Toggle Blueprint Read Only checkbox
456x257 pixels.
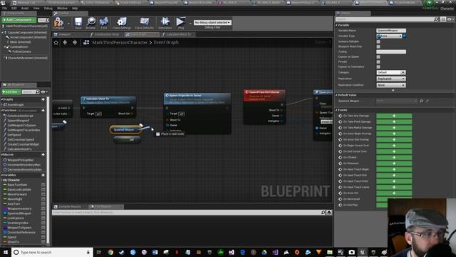coord(378,46)
